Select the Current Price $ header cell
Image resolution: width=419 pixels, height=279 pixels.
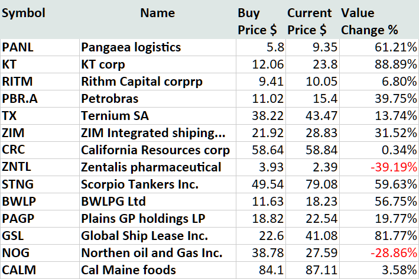(309, 21)
